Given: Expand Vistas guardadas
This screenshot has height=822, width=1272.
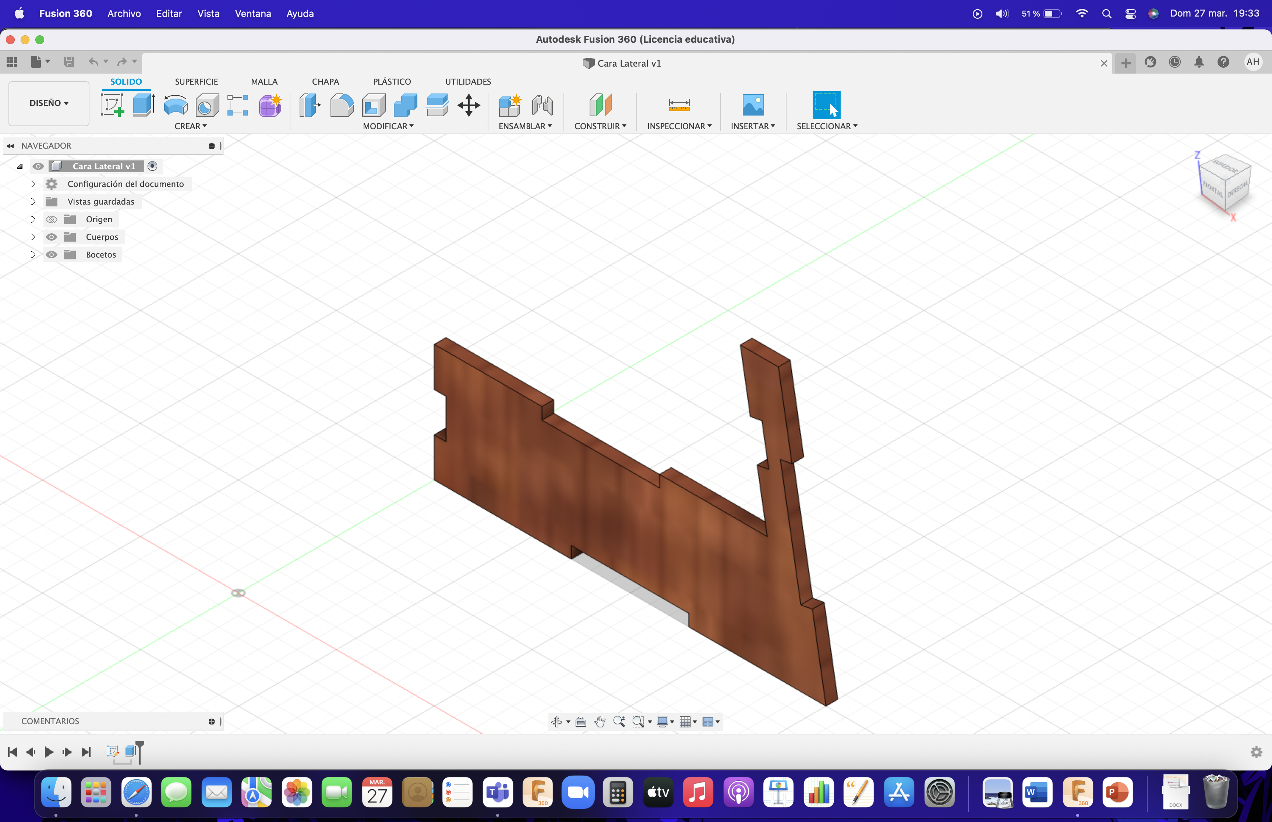Looking at the screenshot, I should point(32,202).
